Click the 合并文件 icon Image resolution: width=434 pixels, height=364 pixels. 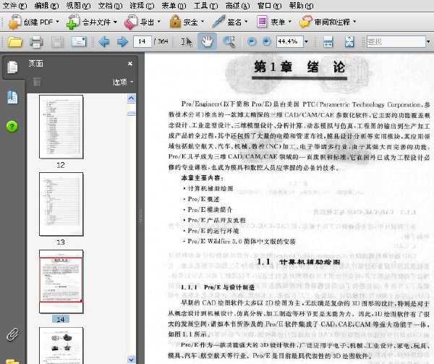pos(73,22)
